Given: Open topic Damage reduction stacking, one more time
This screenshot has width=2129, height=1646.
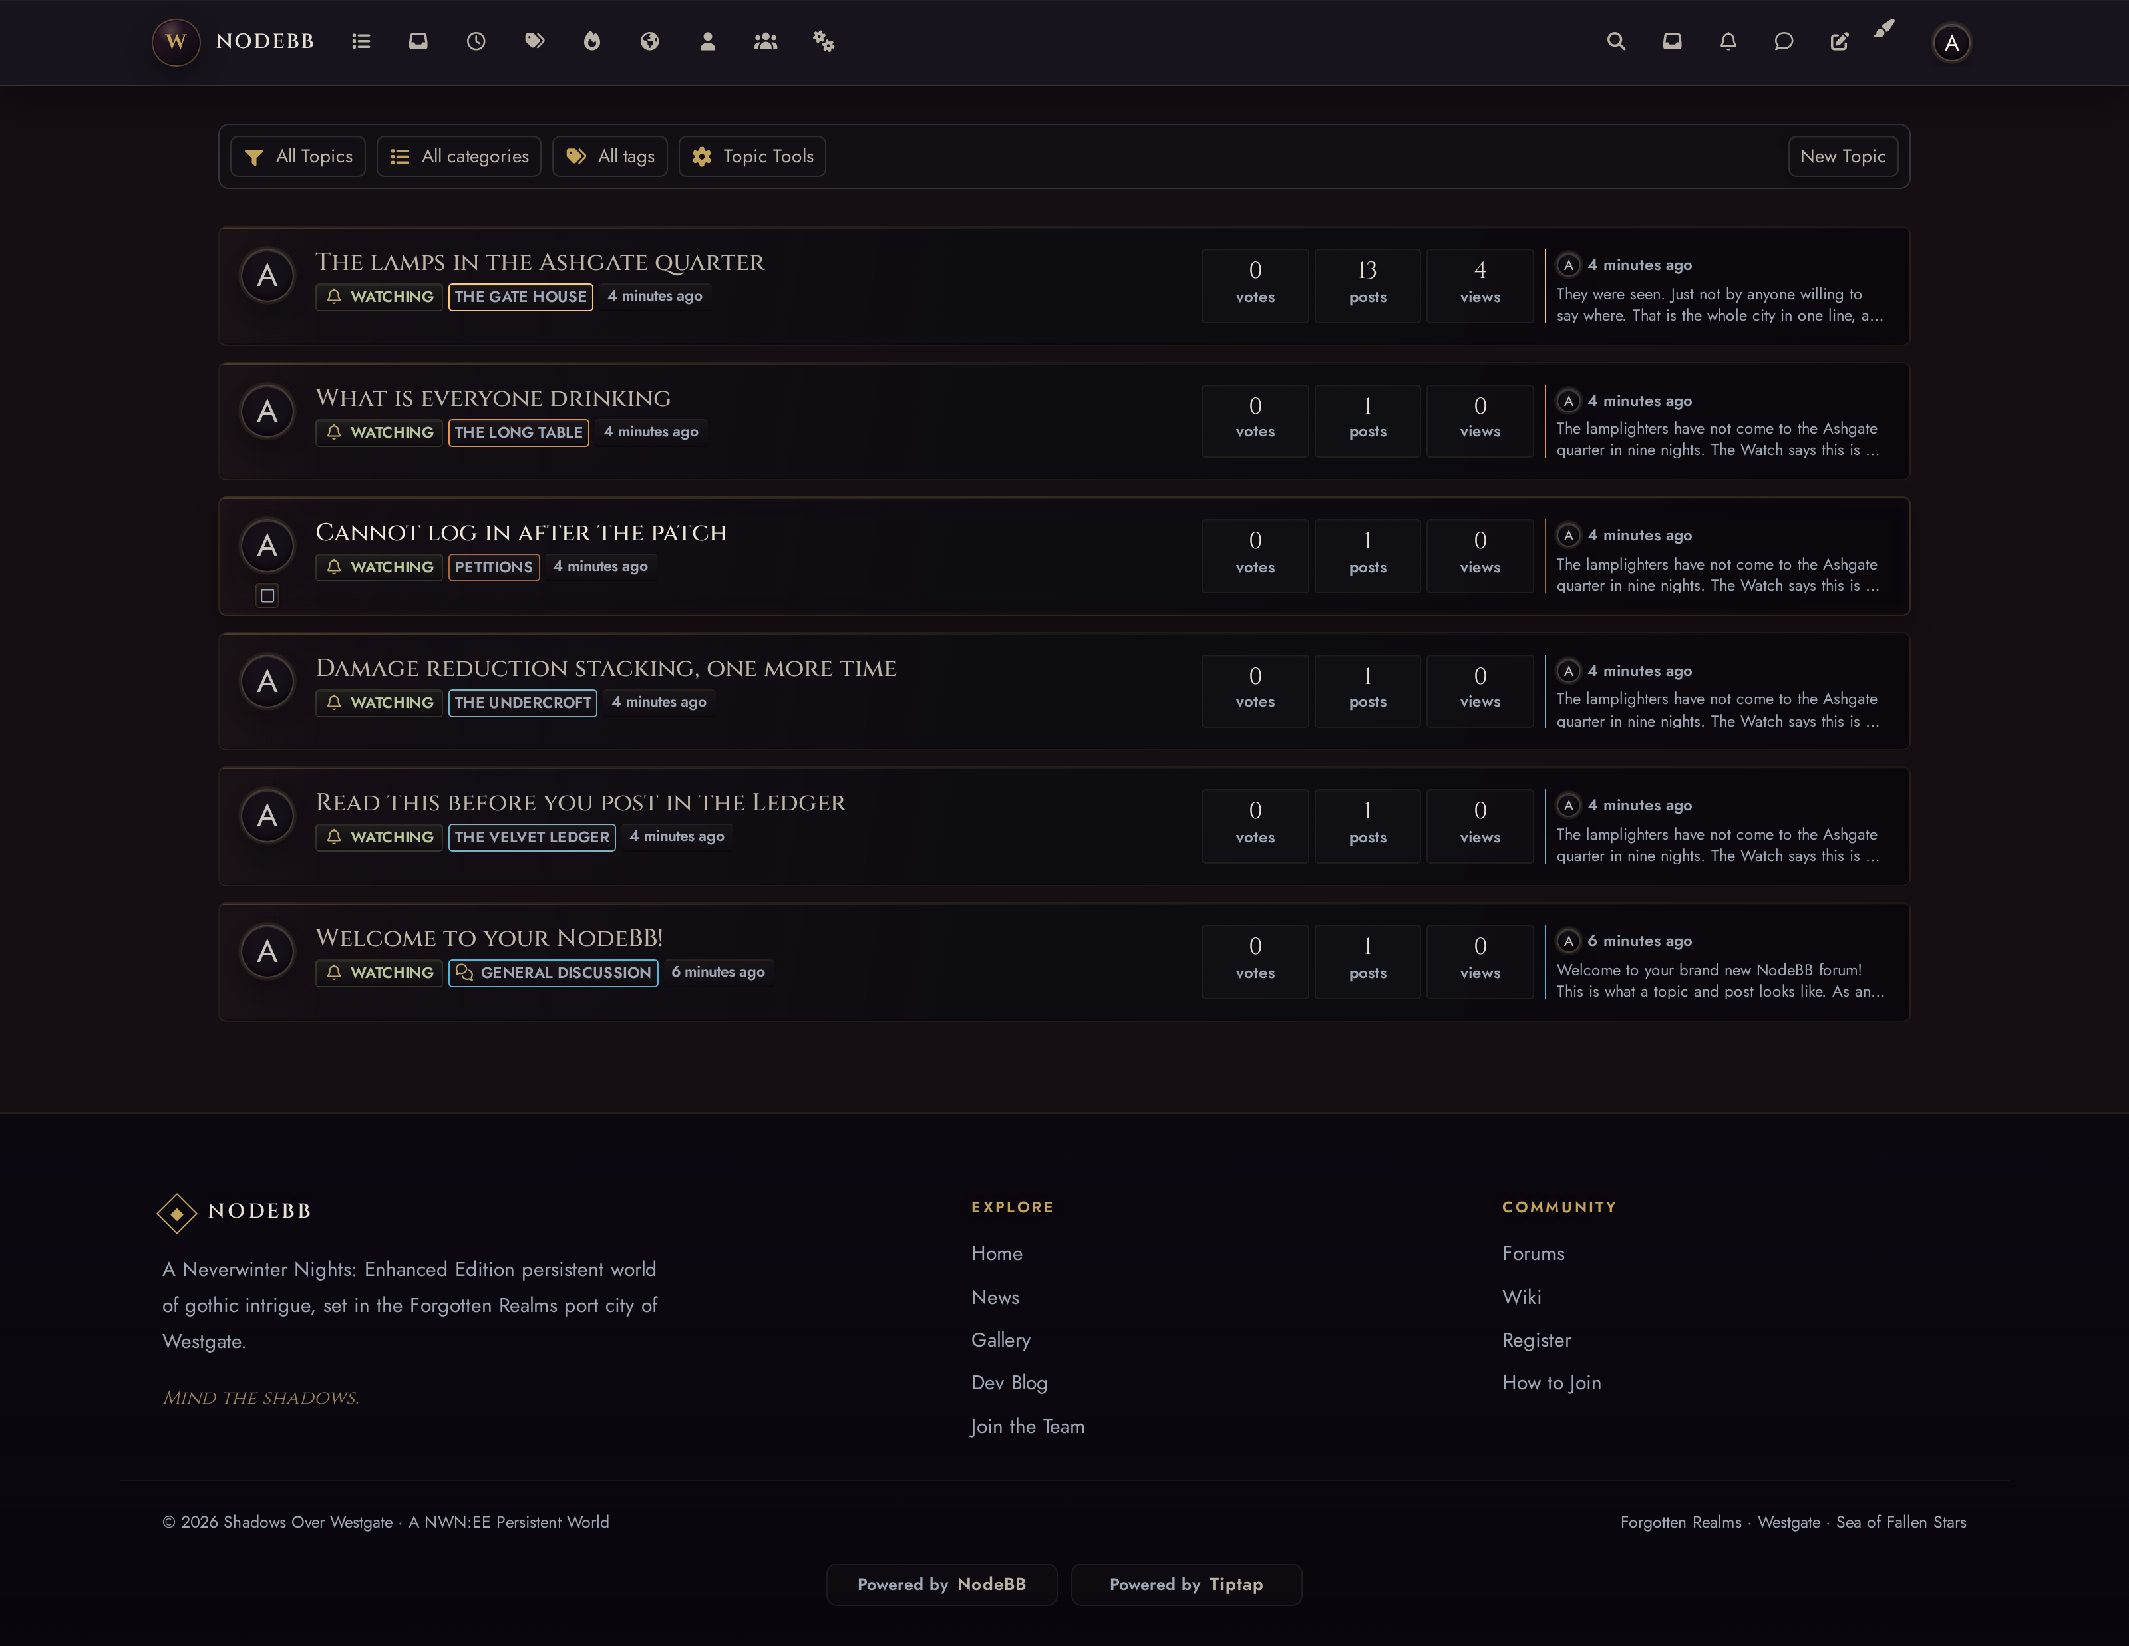Looking at the screenshot, I should coord(606,667).
